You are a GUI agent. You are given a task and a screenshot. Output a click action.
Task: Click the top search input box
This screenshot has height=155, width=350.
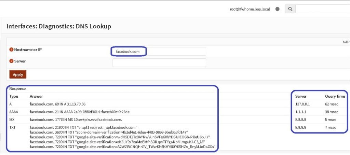[x=323, y=9]
